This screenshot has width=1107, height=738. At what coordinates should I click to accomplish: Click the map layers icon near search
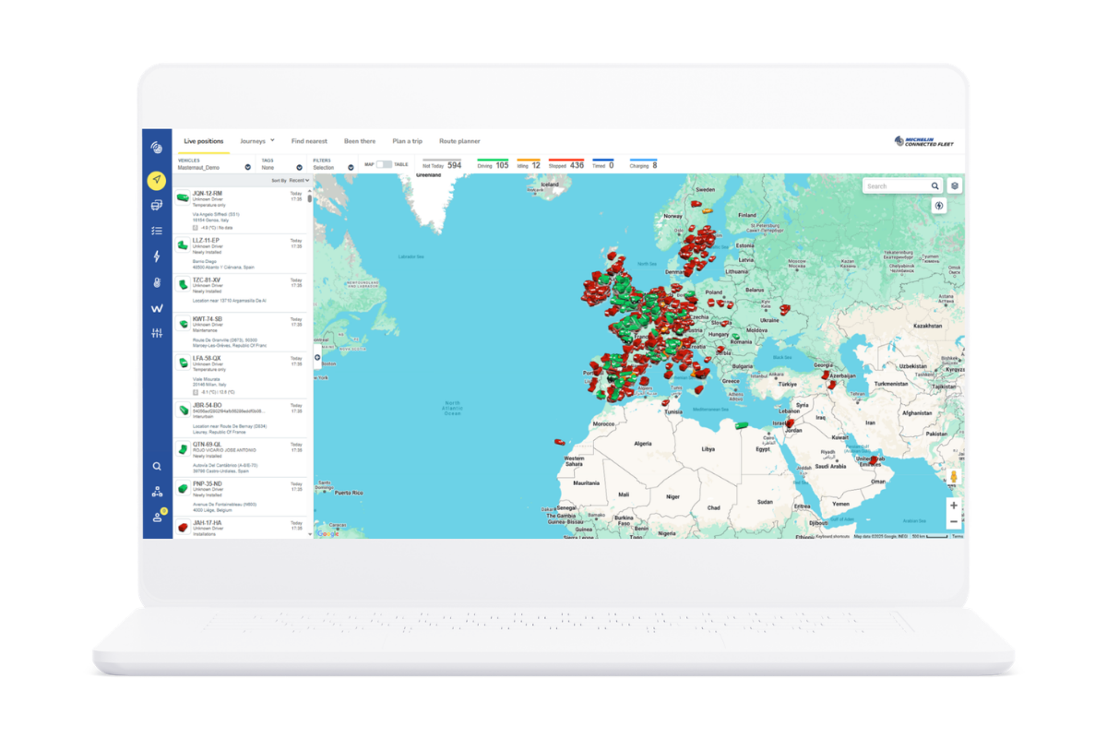pyautogui.click(x=956, y=185)
